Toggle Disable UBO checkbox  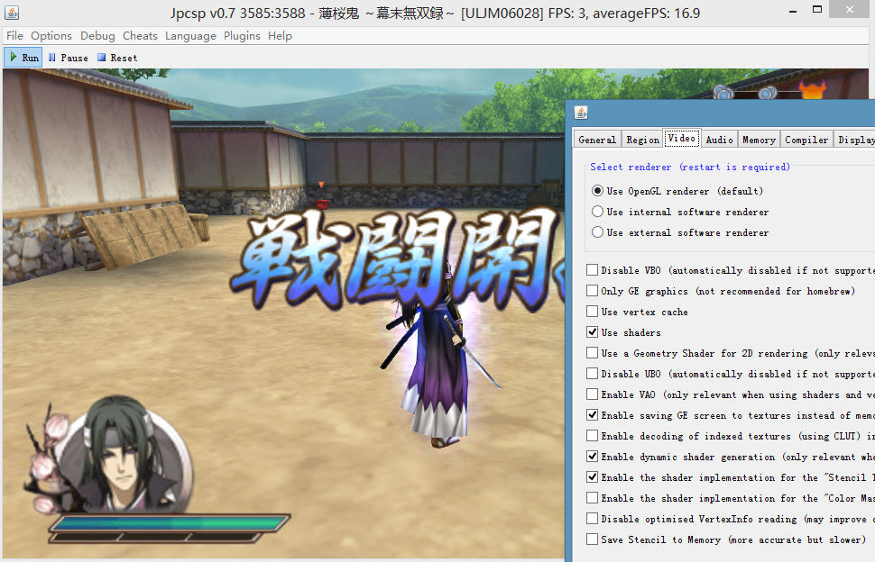coord(592,374)
